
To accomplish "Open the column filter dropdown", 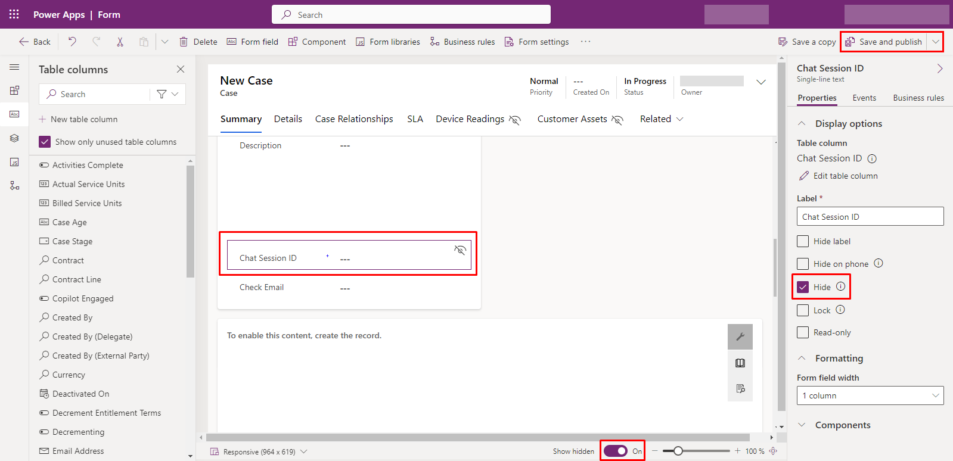I will click(x=167, y=94).
